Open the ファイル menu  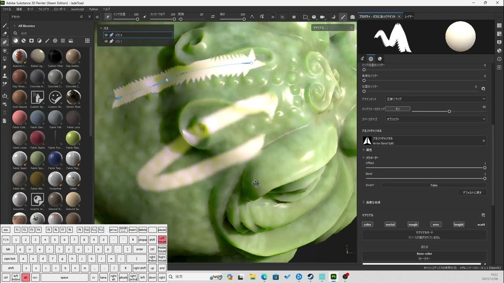(x=7, y=9)
